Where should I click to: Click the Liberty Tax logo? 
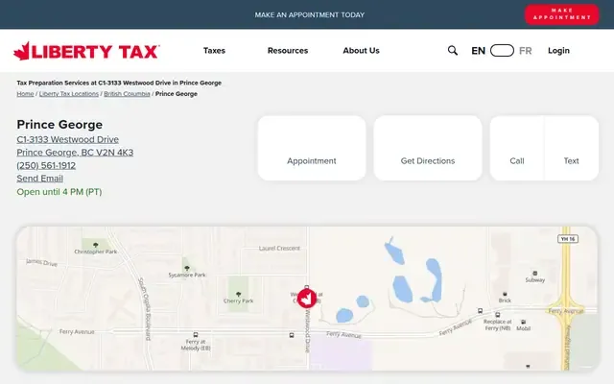[86, 51]
